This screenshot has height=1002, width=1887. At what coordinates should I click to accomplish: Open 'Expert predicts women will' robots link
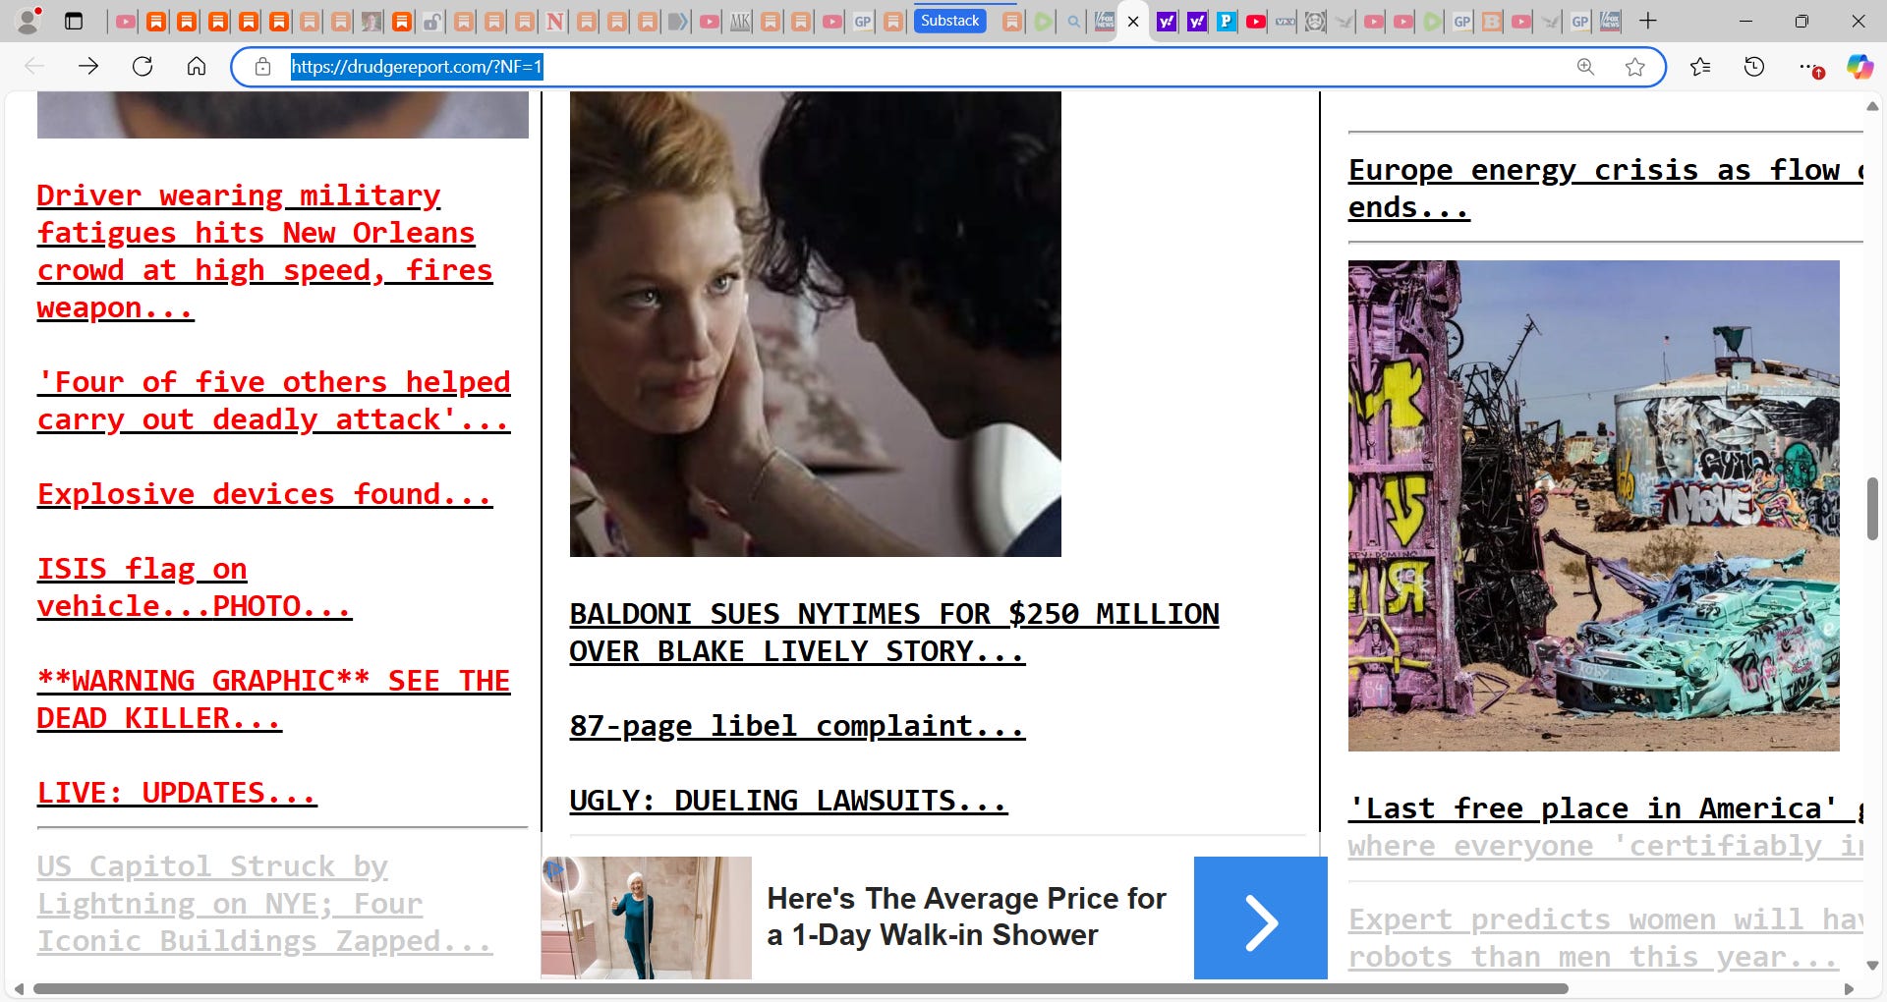pos(1605,938)
